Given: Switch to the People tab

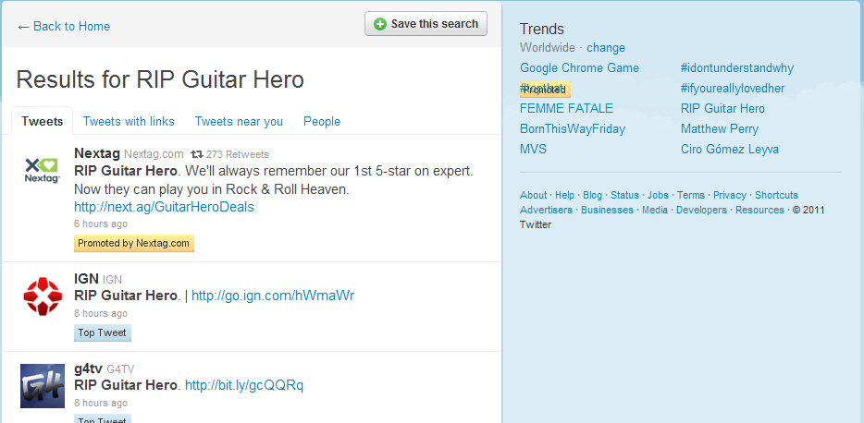Looking at the screenshot, I should tap(322, 121).
